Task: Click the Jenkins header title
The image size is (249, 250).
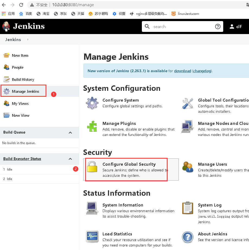Action: [29, 26]
